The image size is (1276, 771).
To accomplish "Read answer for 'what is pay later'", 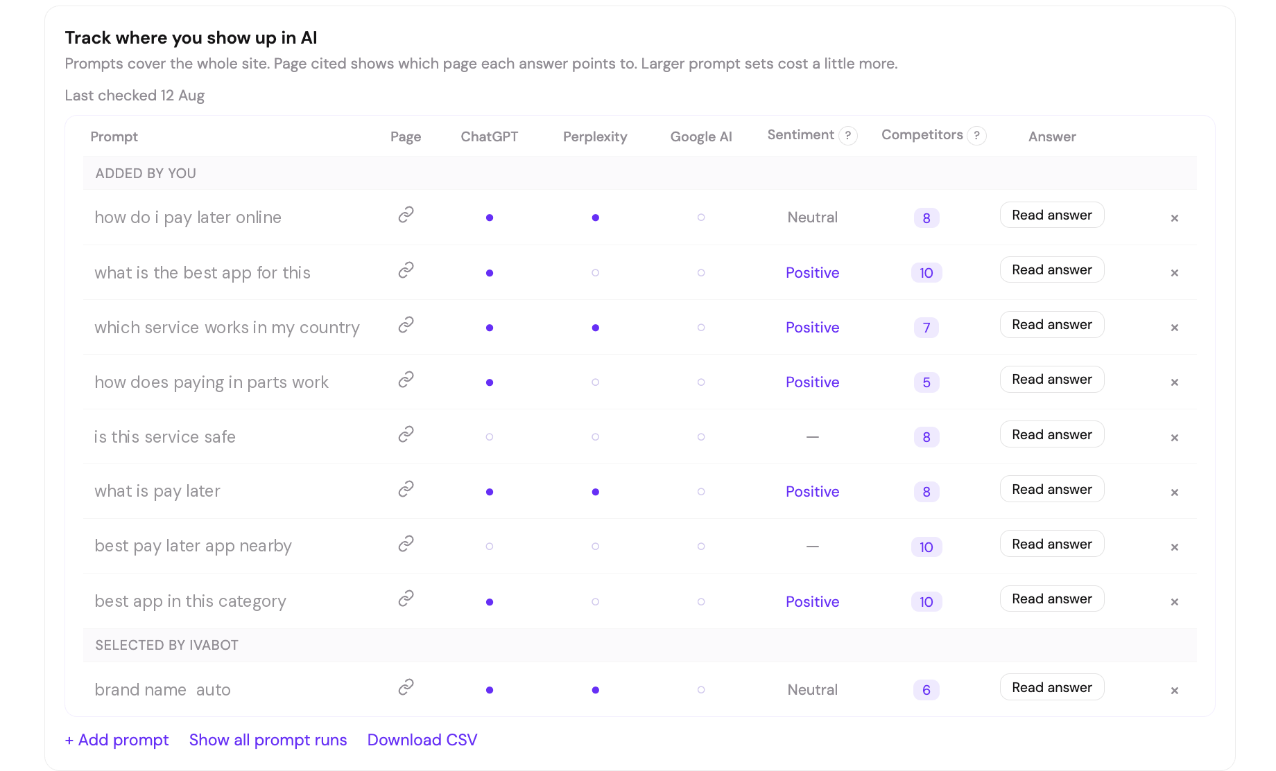I will click(1052, 489).
